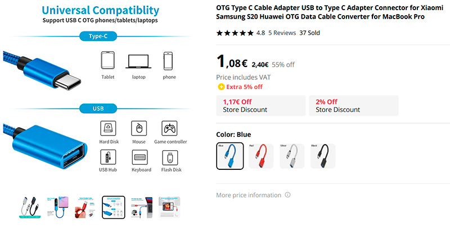
Task: Select the Red color option
Action: pyautogui.click(x=260, y=156)
